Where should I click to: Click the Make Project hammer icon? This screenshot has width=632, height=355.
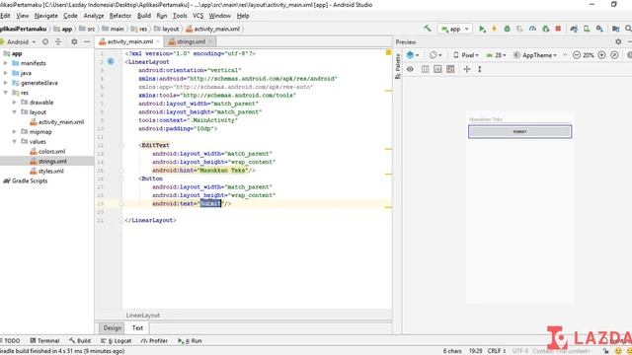click(428, 29)
